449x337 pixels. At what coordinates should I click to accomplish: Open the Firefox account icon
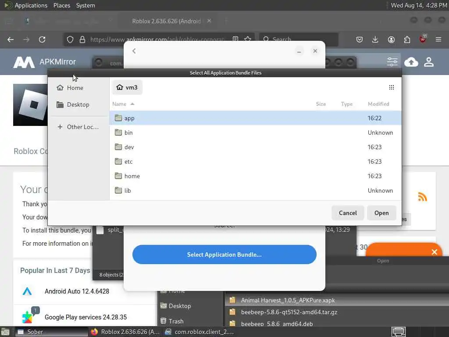click(x=391, y=39)
